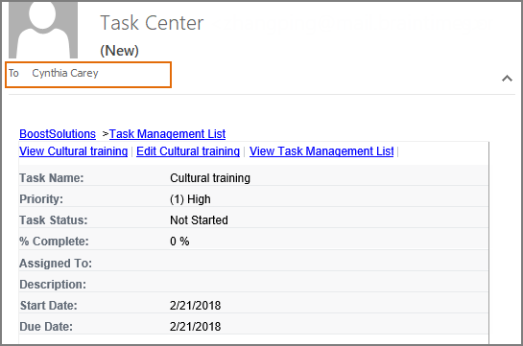Click the Task Center sender name

pos(152,23)
